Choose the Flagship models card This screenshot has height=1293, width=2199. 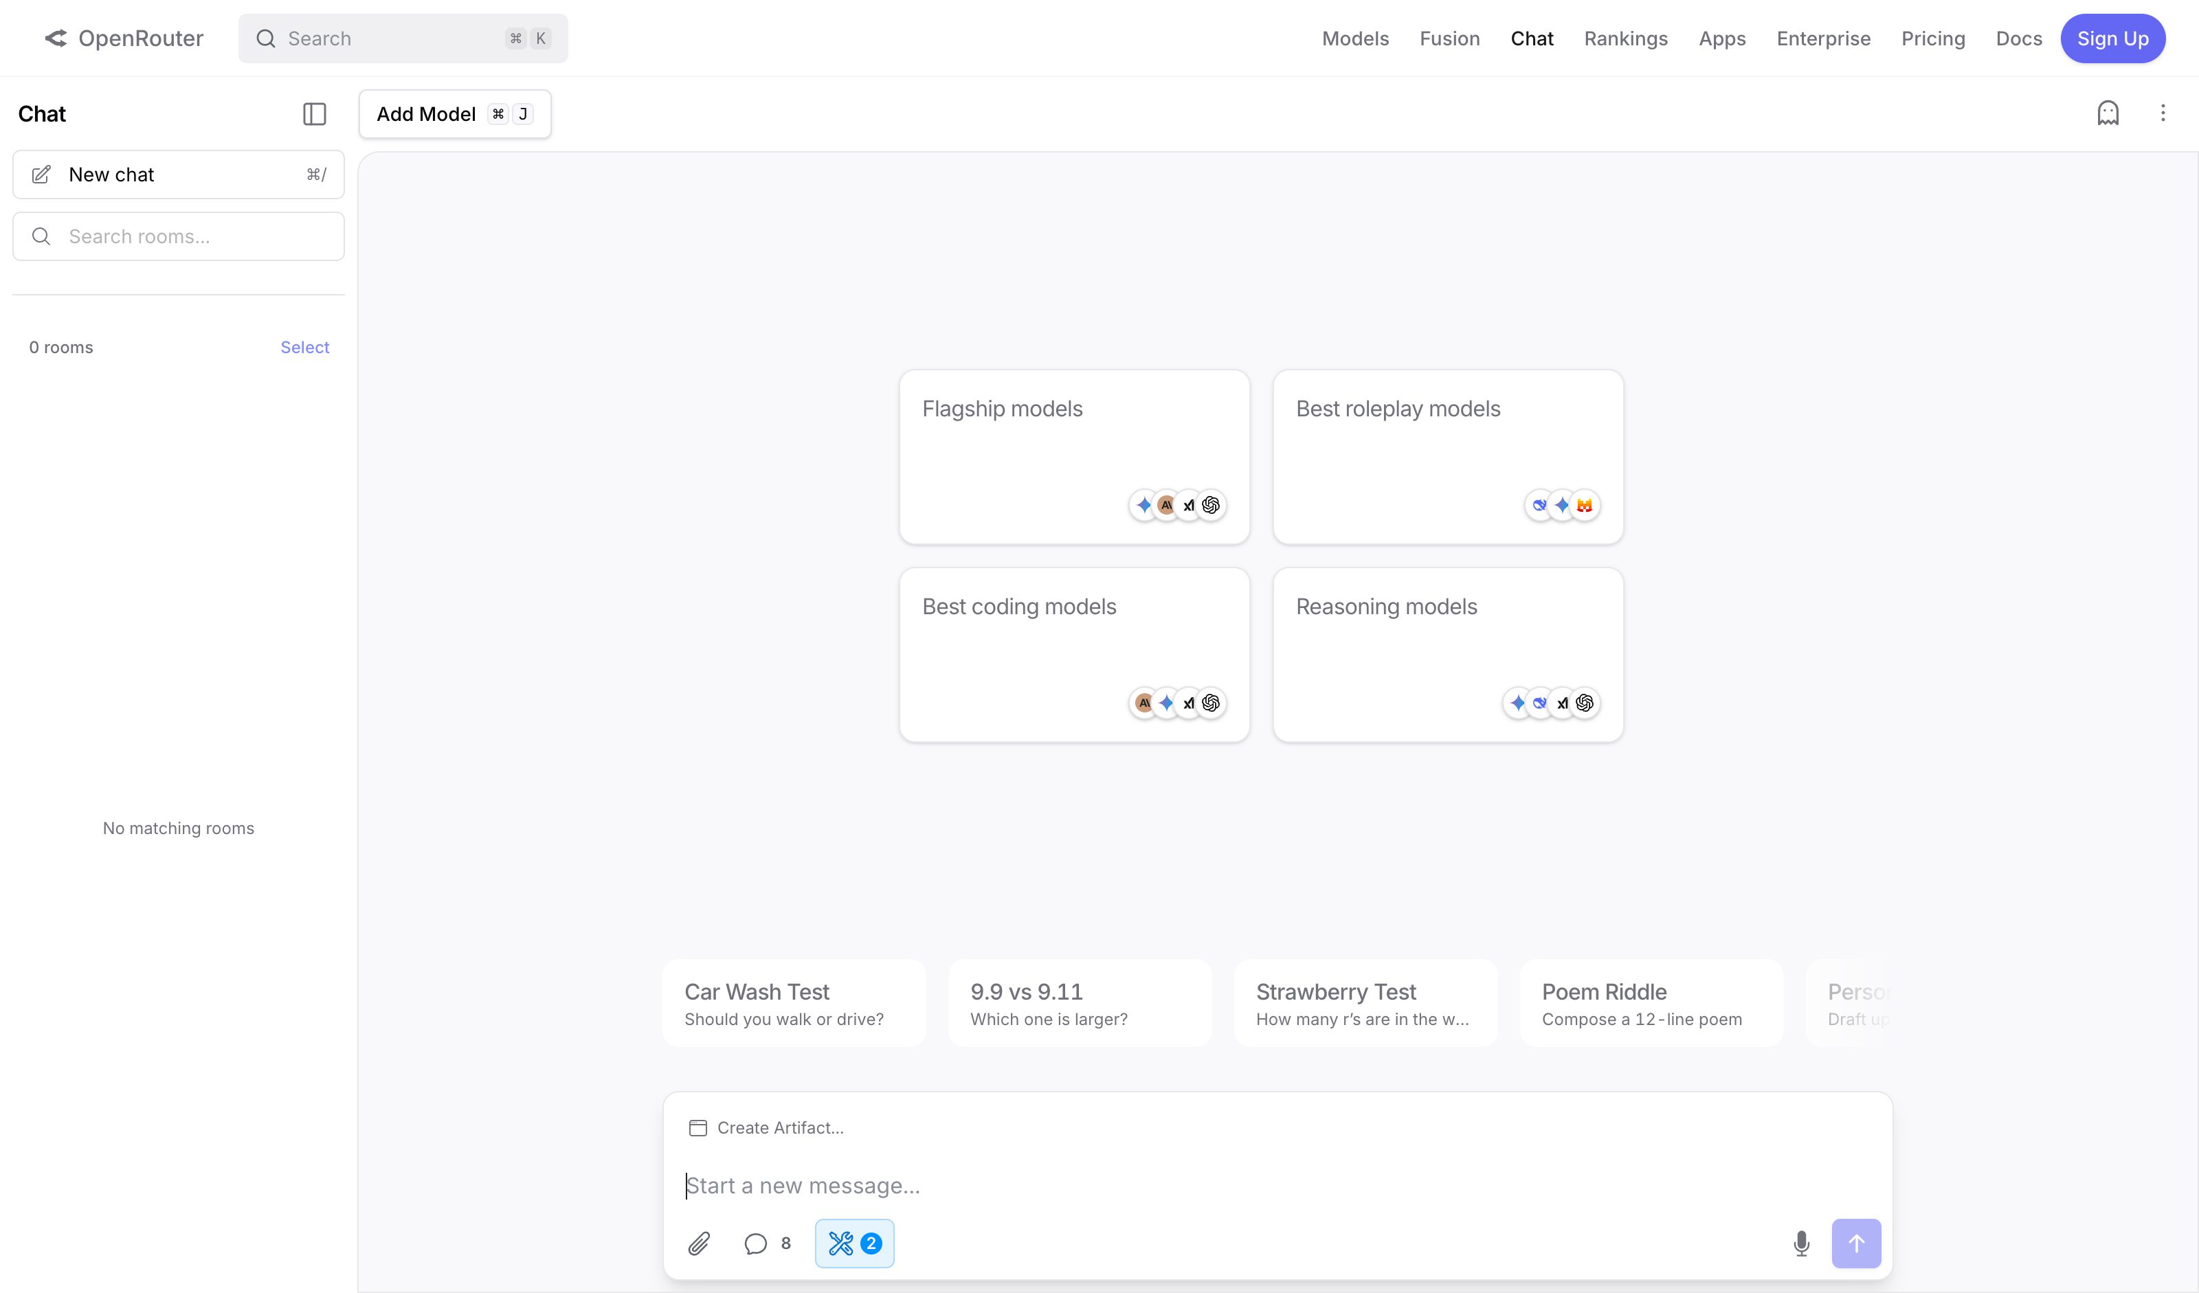point(1074,457)
